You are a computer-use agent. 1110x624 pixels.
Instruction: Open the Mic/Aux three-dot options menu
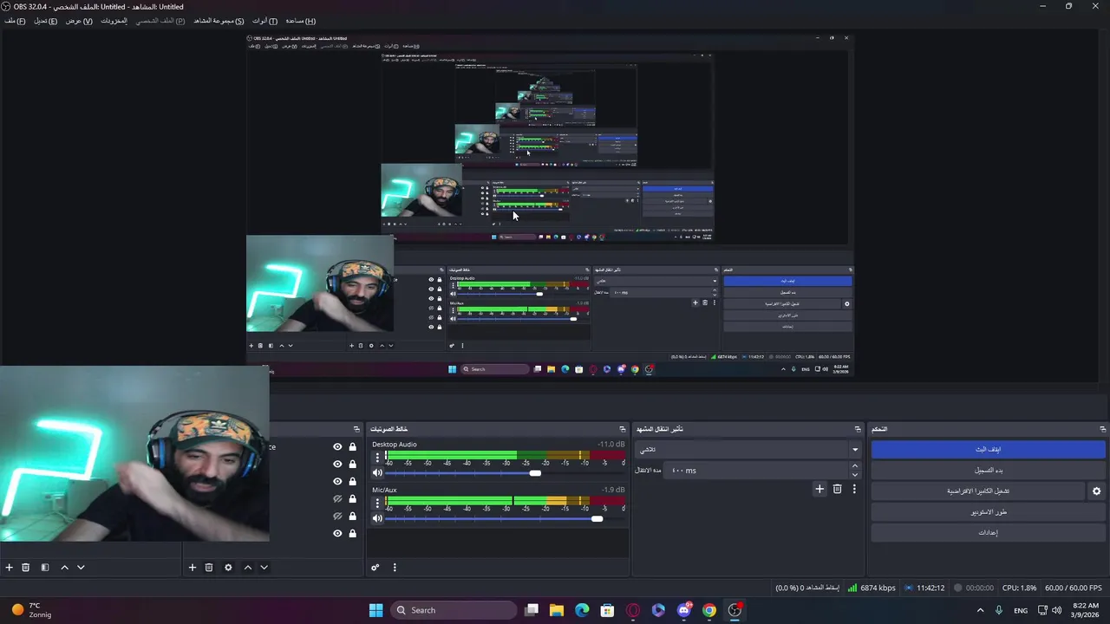377,503
